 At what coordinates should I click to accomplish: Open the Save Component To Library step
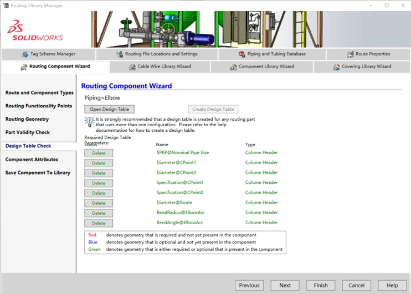(x=38, y=172)
